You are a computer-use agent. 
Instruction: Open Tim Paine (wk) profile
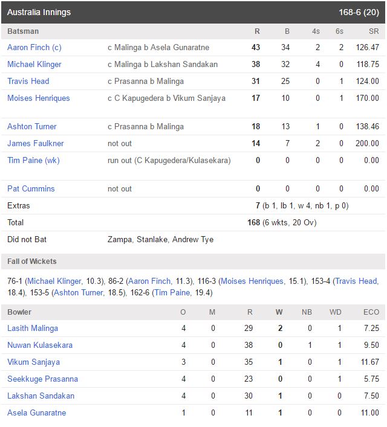(x=33, y=160)
